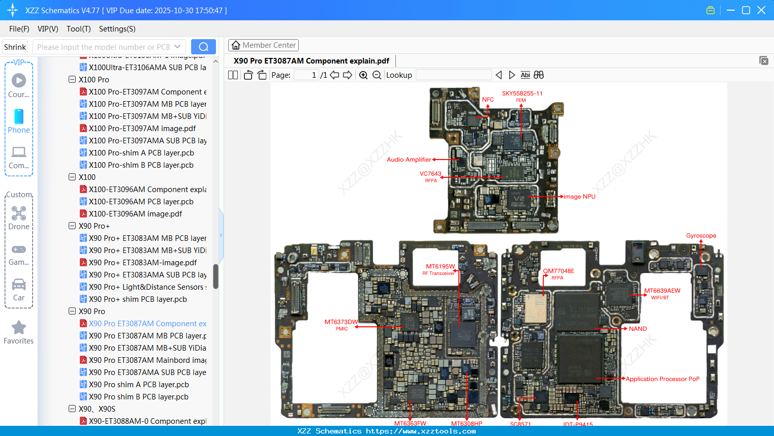Collapse the X90 Pro+ tree section
The height and width of the screenshot is (436, 774).
(x=72, y=226)
